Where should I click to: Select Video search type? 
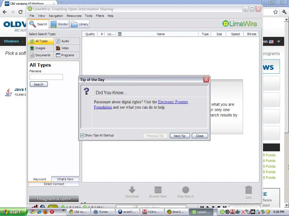tap(67, 48)
